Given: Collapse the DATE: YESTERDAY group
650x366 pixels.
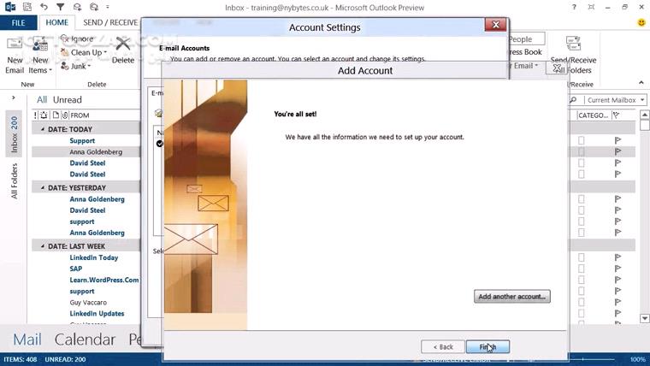Looking at the screenshot, I should pyautogui.click(x=43, y=188).
